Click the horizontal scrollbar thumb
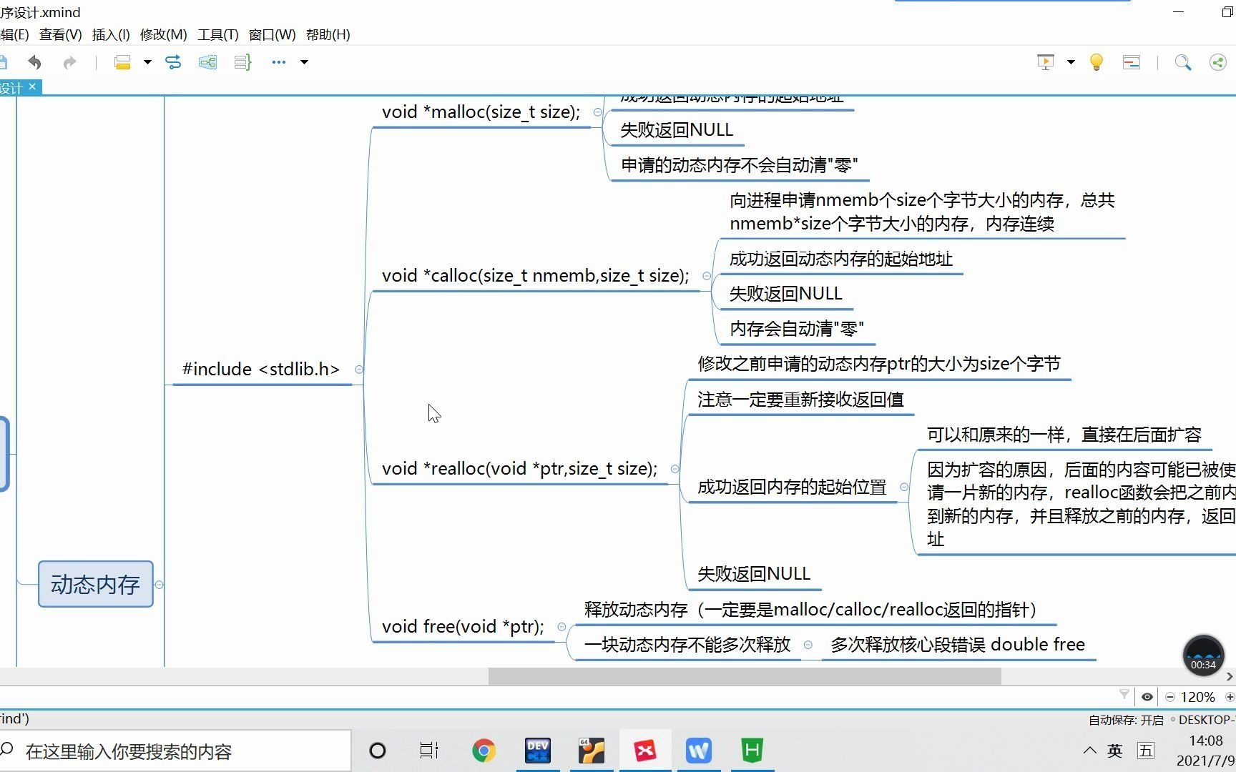1236x772 pixels. coord(745,676)
